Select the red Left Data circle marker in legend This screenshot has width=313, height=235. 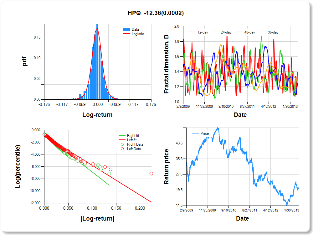(x=122, y=149)
